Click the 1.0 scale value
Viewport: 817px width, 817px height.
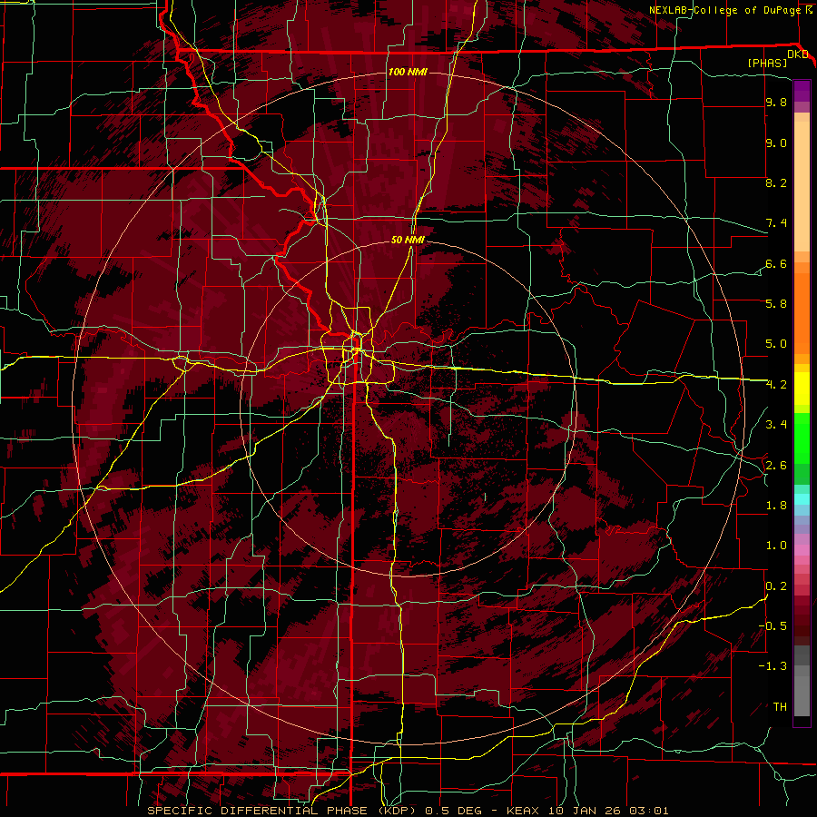(x=776, y=546)
